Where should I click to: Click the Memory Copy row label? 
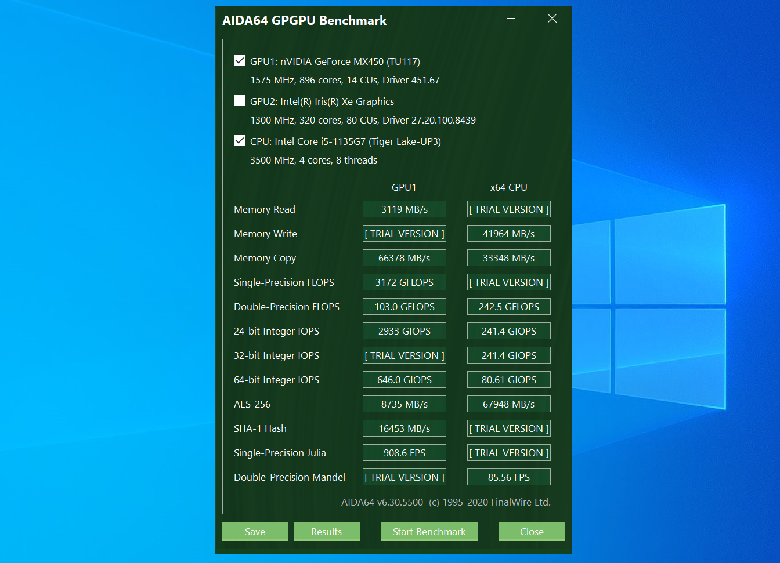pos(265,258)
